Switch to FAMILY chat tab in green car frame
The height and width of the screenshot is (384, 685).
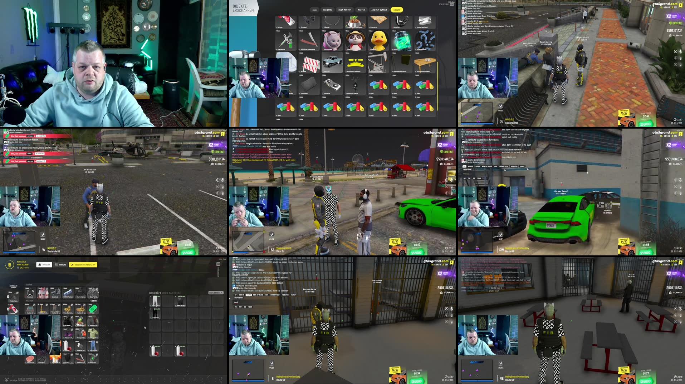[522, 166]
